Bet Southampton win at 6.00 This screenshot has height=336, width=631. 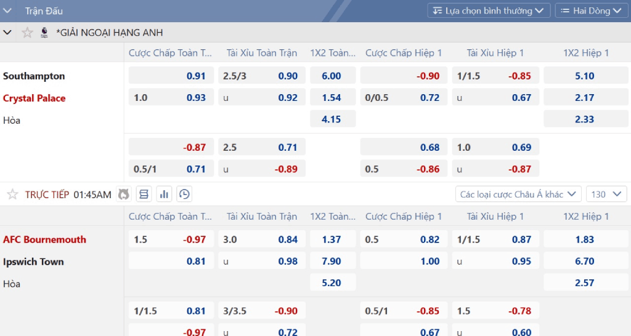(x=333, y=76)
